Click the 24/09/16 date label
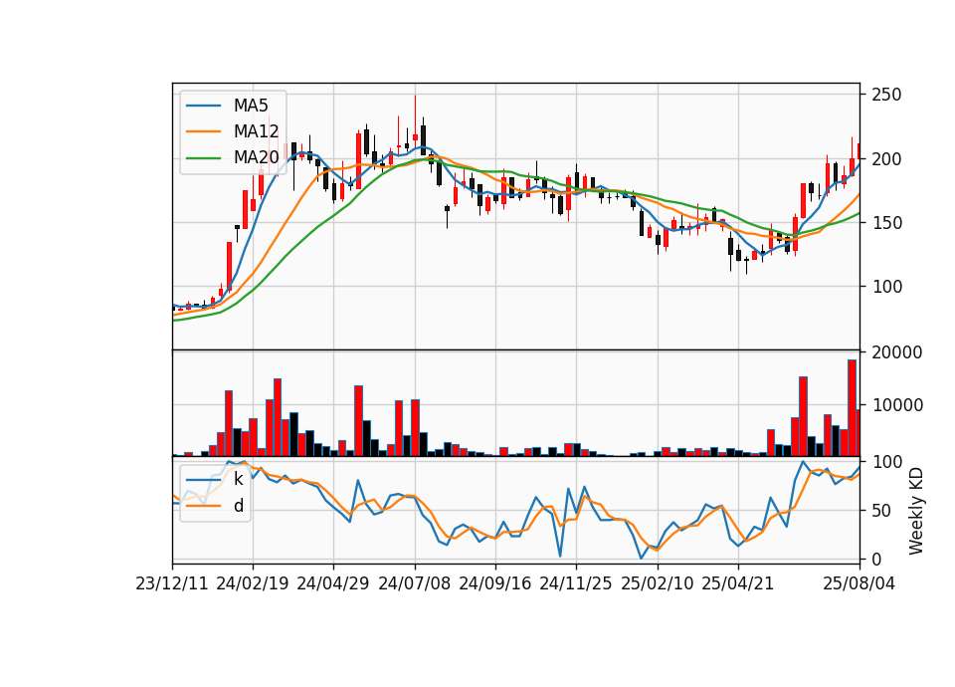Image resolution: width=955 pixels, height=687 pixels. tap(494, 583)
